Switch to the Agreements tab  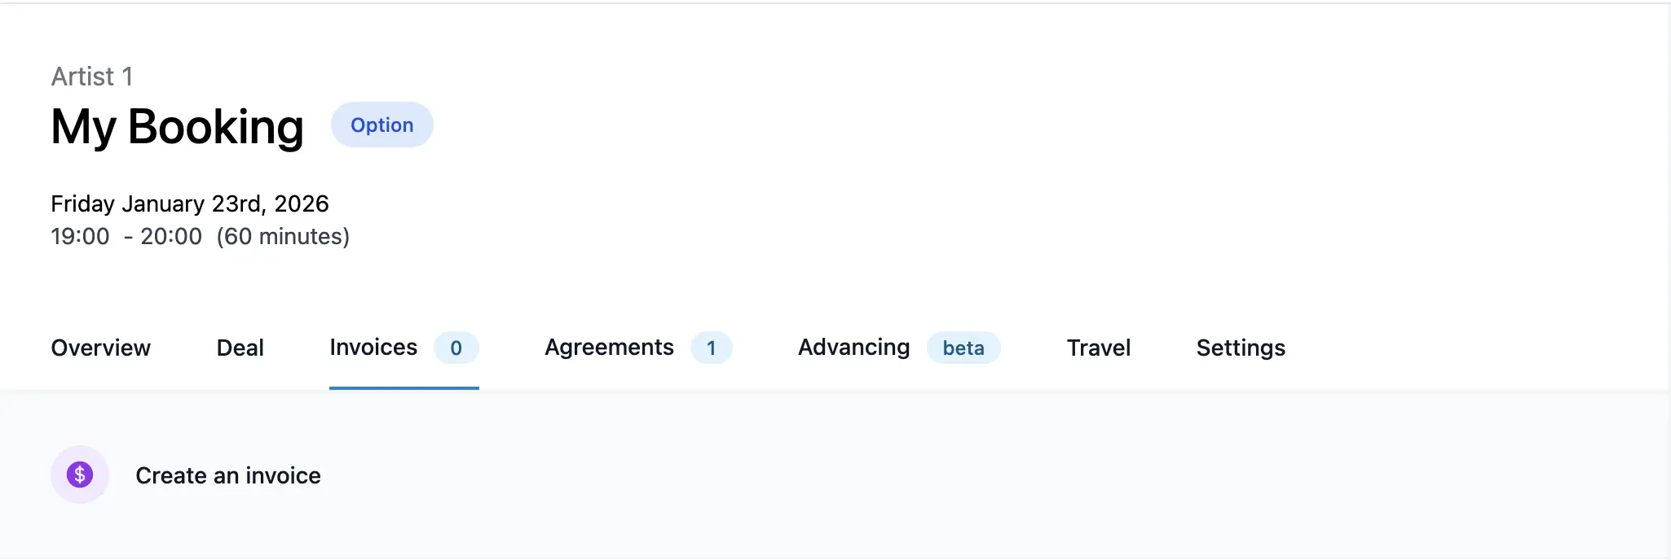609,348
